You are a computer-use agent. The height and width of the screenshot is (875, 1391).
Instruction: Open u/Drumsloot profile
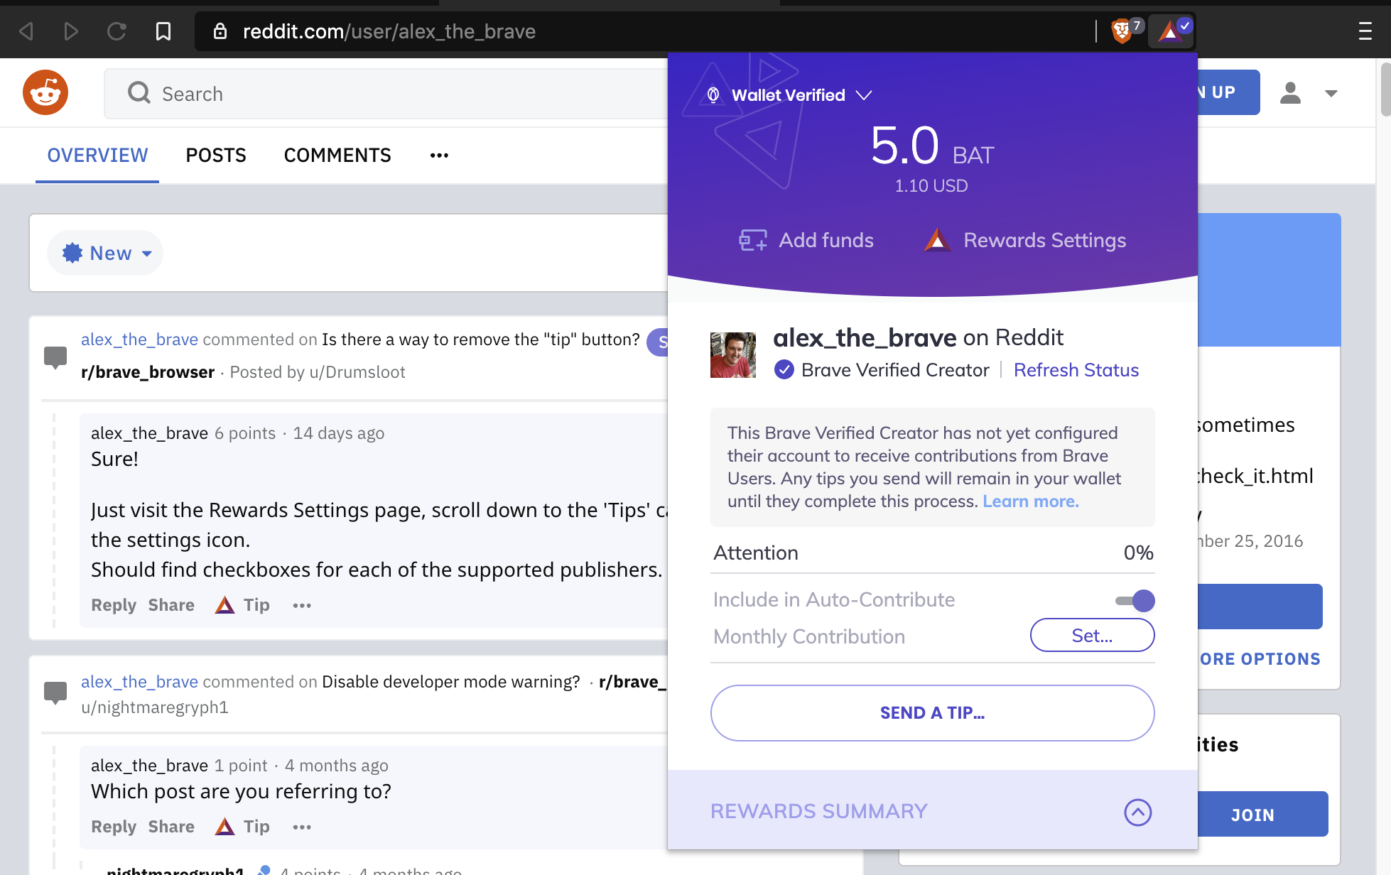click(357, 372)
